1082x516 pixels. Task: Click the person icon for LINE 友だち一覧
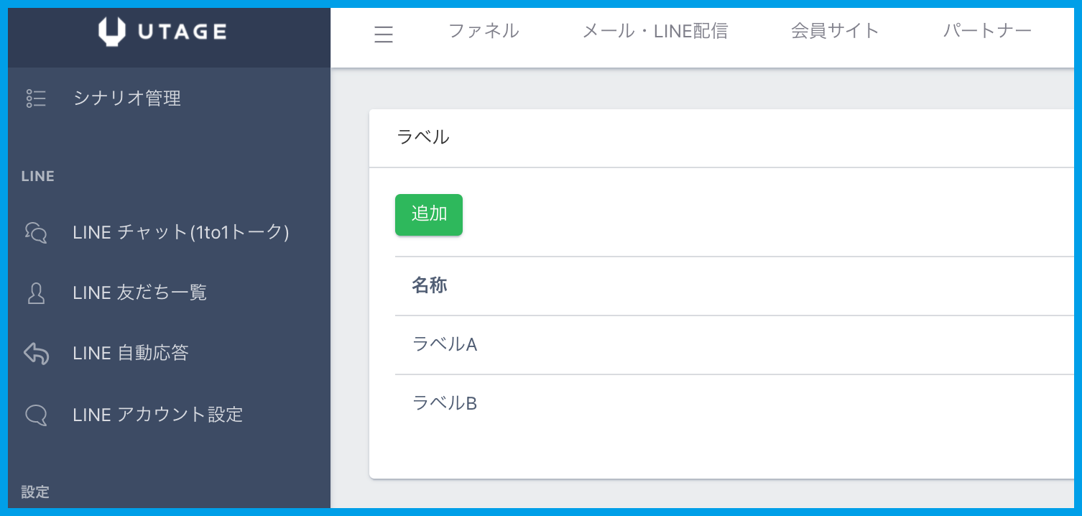36,292
